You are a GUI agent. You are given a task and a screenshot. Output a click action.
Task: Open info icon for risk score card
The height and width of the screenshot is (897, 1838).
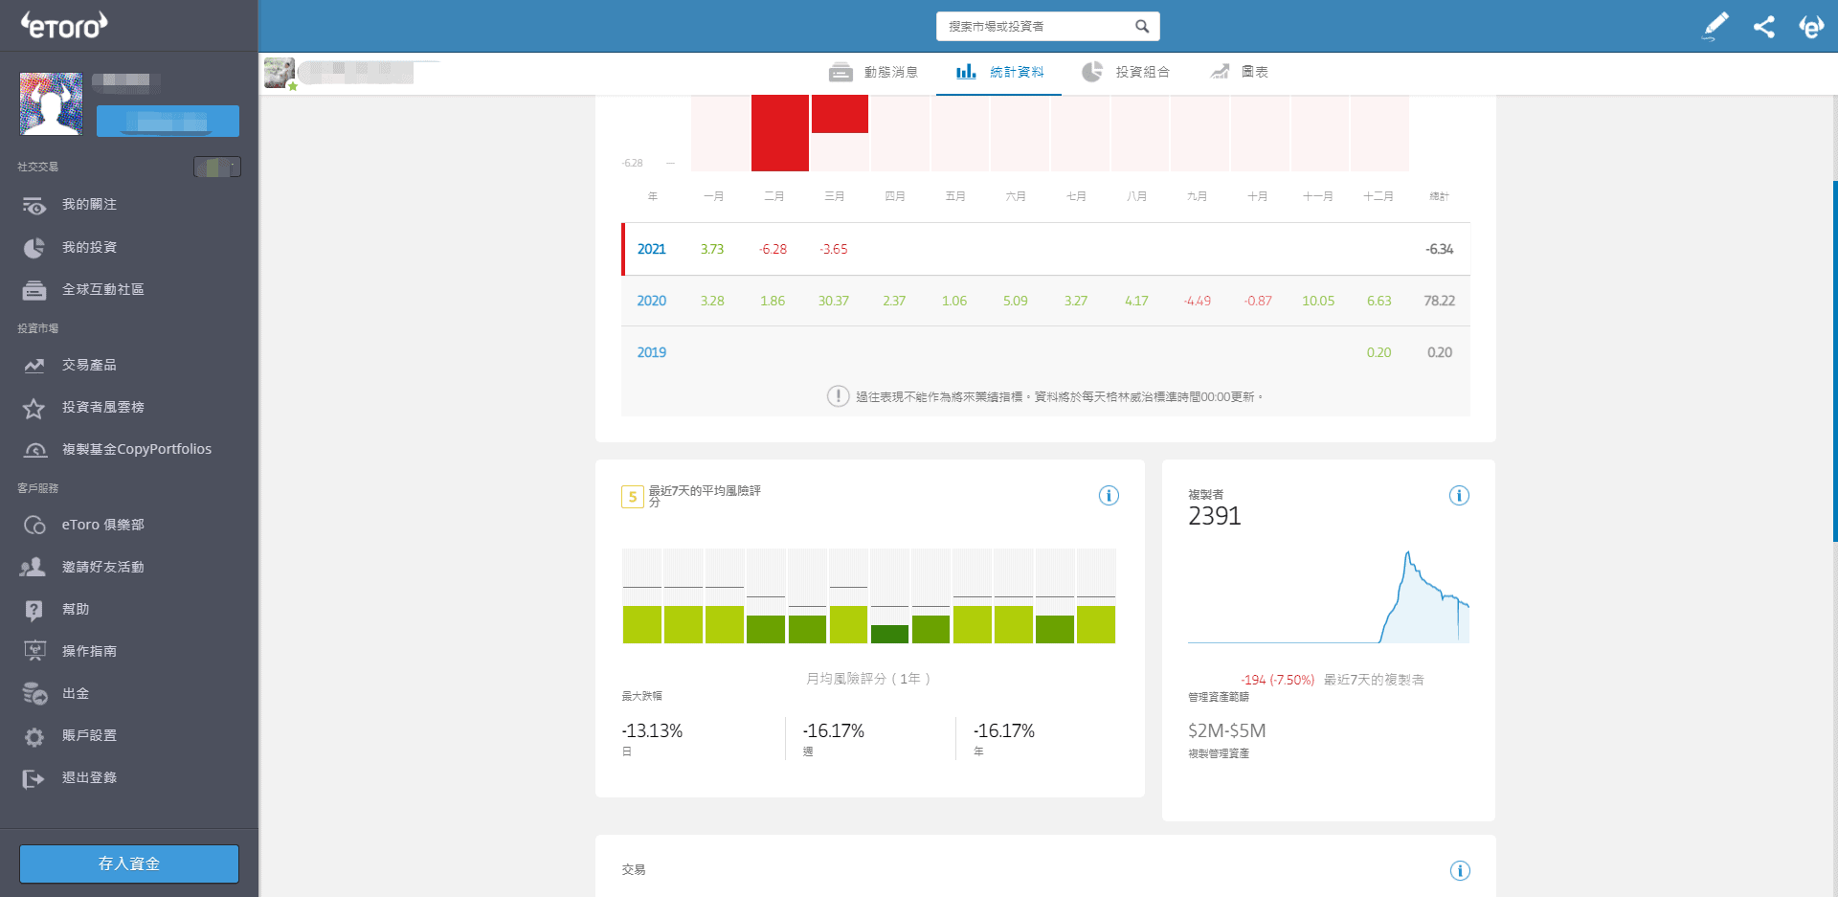[x=1109, y=496]
